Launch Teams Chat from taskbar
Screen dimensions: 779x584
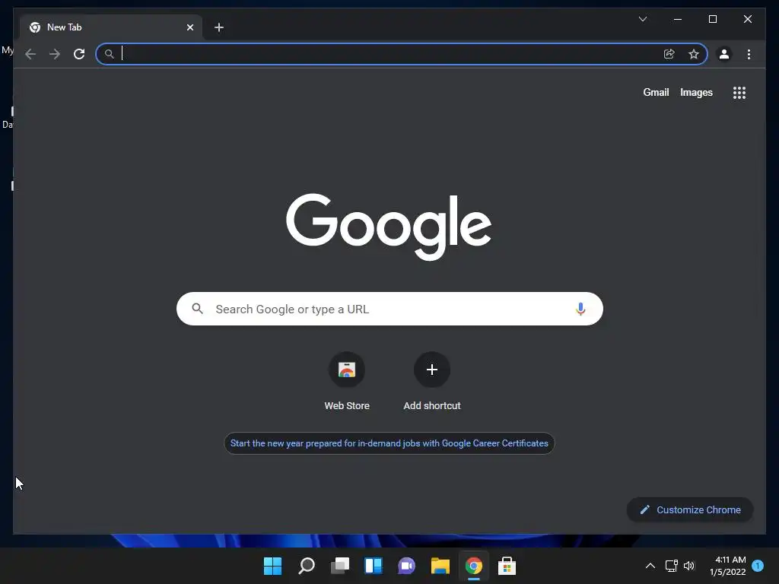click(x=406, y=566)
